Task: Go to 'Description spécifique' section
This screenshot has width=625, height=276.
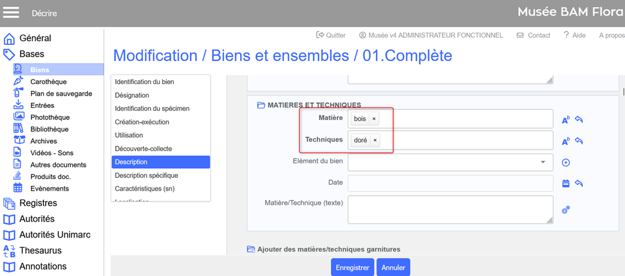Action: (x=146, y=175)
